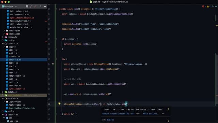Fold the if (sitemap) block
This screenshot has height=123, width=218.
pyautogui.click(x=56, y=39)
